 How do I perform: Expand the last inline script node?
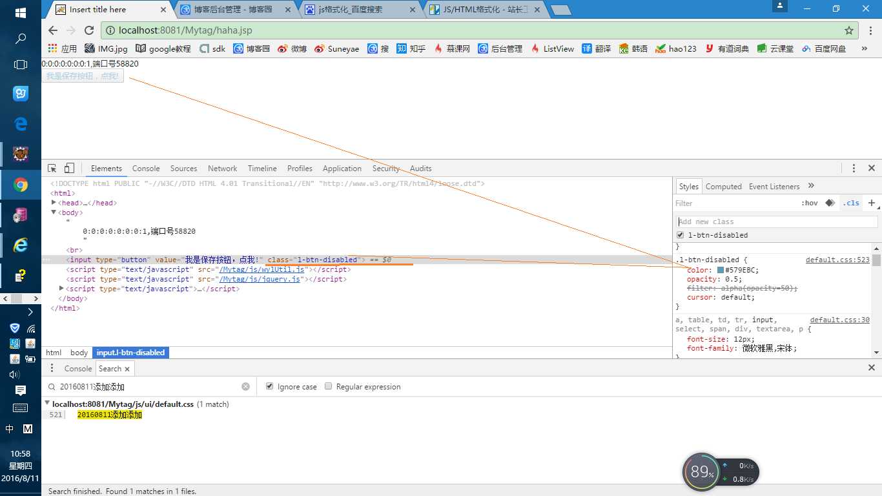click(62, 289)
